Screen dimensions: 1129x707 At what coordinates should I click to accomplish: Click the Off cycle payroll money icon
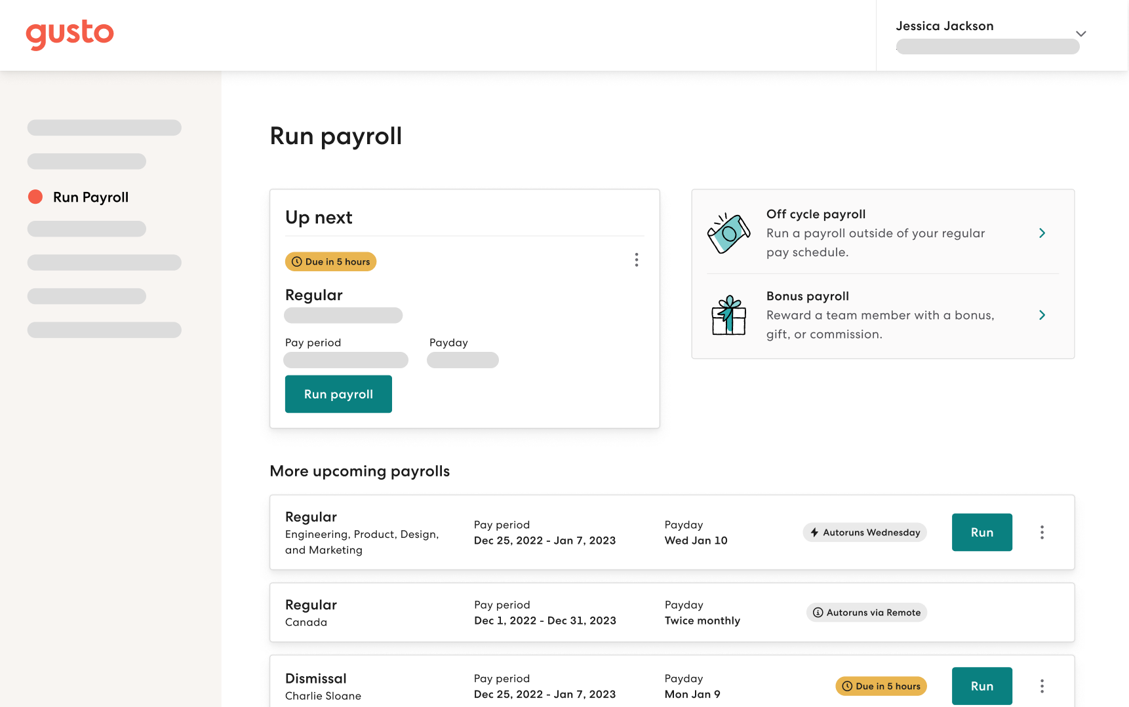[x=728, y=233]
